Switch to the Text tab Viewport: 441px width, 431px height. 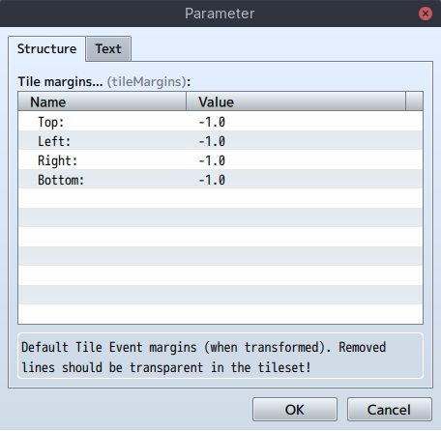108,49
